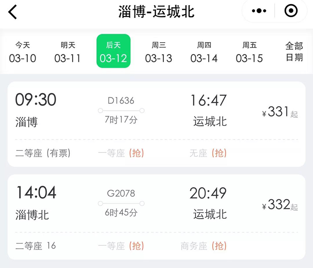Select the 今天 03-10 date tab
Screen dimensions: 313x268
pos(23,52)
